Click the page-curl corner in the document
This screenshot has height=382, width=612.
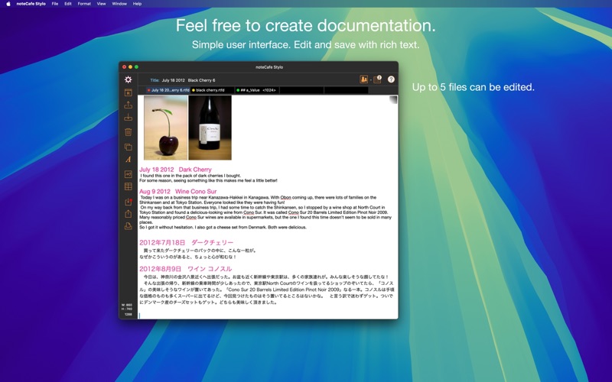(x=393, y=100)
